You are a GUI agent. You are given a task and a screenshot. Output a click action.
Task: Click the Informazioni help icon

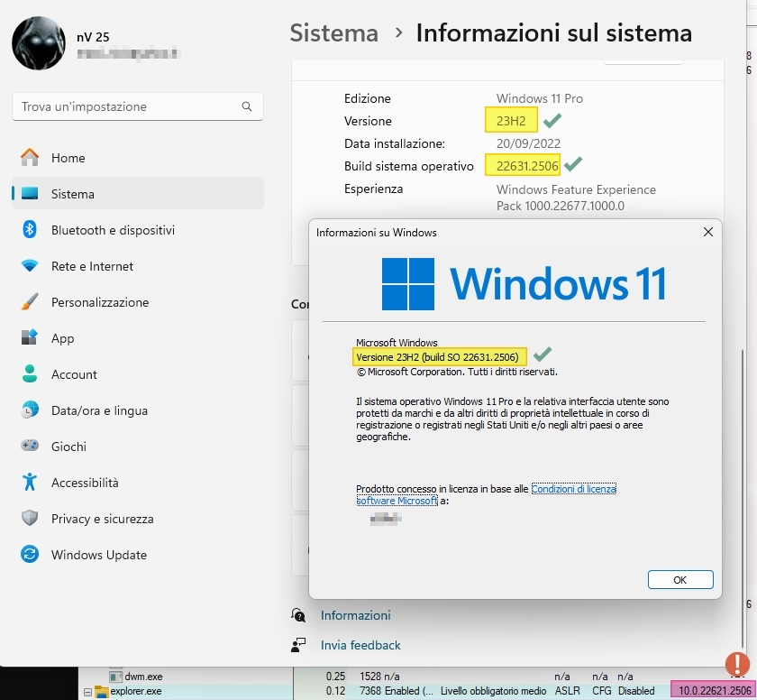pos(298,615)
